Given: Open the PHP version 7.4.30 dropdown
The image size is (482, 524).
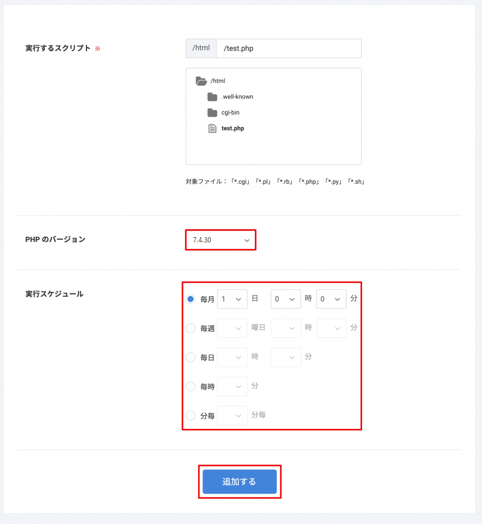Looking at the screenshot, I should (x=221, y=240).
